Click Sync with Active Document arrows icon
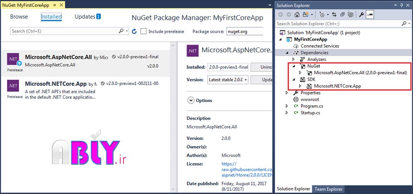 (334, 15)
